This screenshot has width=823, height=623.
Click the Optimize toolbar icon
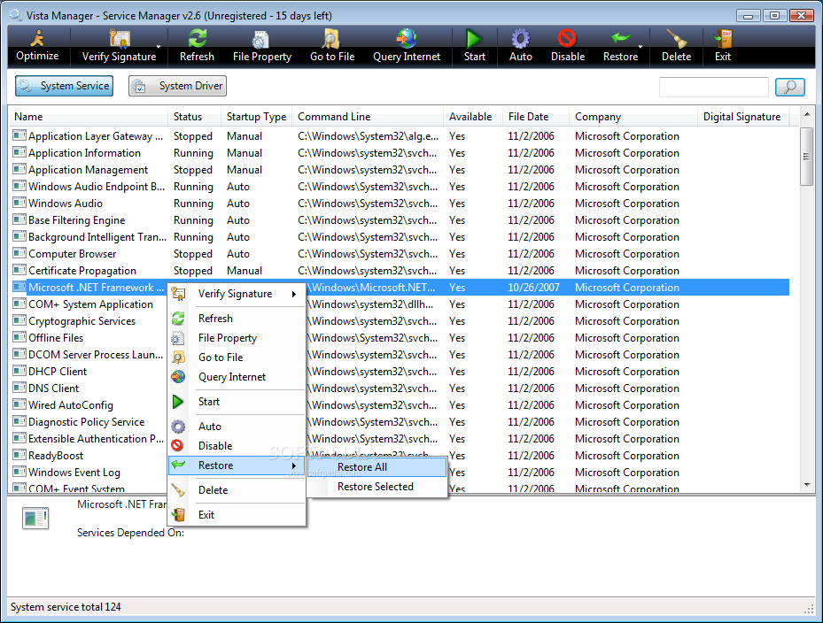tap(37, 46)
